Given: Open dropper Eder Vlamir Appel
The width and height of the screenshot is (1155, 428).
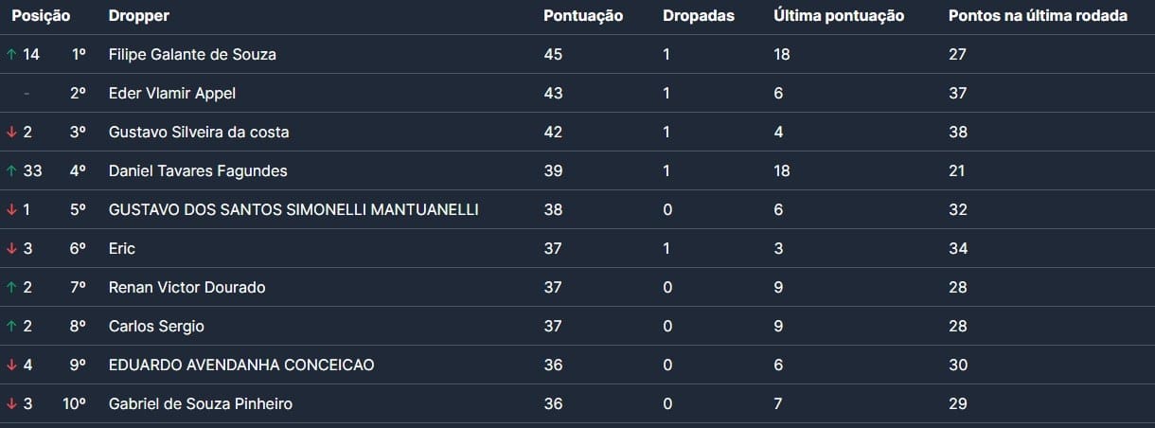Looking at the screenshot, I should pos(172,94).
